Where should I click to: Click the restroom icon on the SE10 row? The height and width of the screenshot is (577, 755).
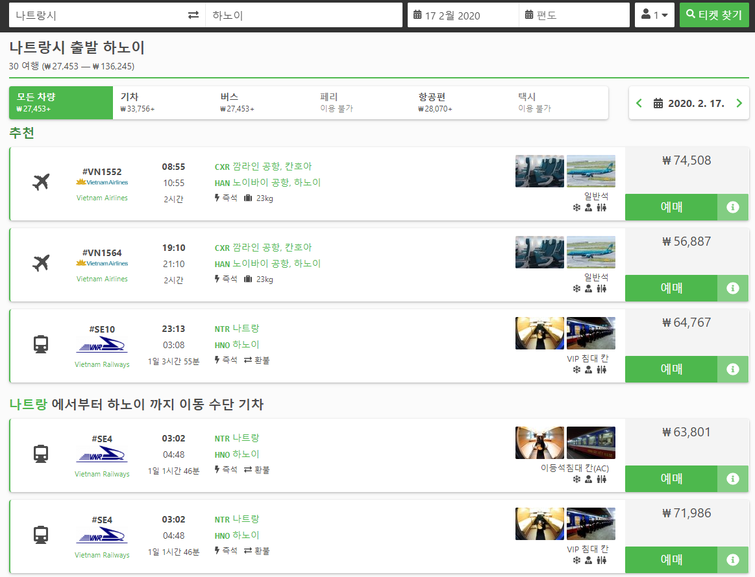[x=601, y=370]
